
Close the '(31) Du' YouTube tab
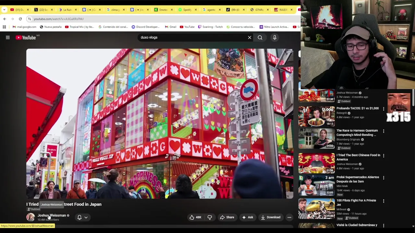tap(28, 10)
